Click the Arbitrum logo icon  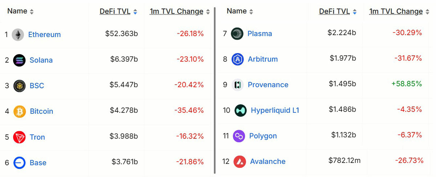(x=237, y=59)
